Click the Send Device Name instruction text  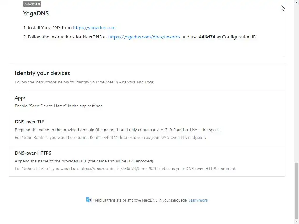pyautogui.click(x=59, y=106)
